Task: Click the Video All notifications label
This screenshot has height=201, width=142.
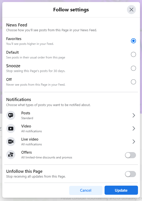Action: coord(31,131)
